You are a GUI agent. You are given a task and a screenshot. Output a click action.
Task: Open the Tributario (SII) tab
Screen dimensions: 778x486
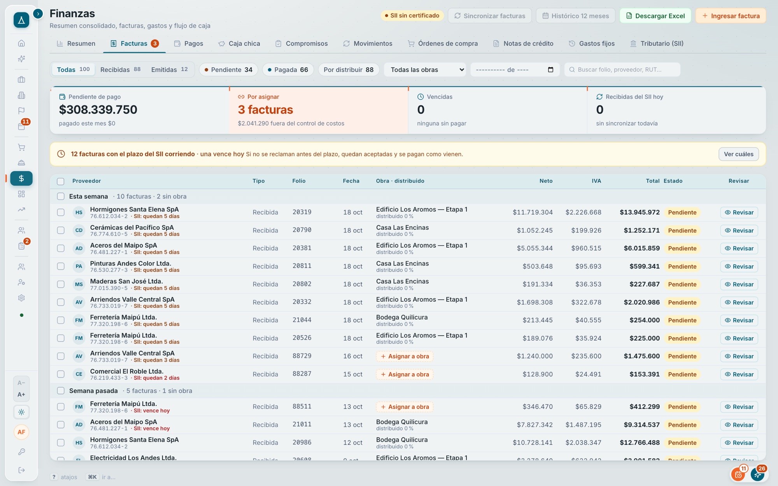657,44
